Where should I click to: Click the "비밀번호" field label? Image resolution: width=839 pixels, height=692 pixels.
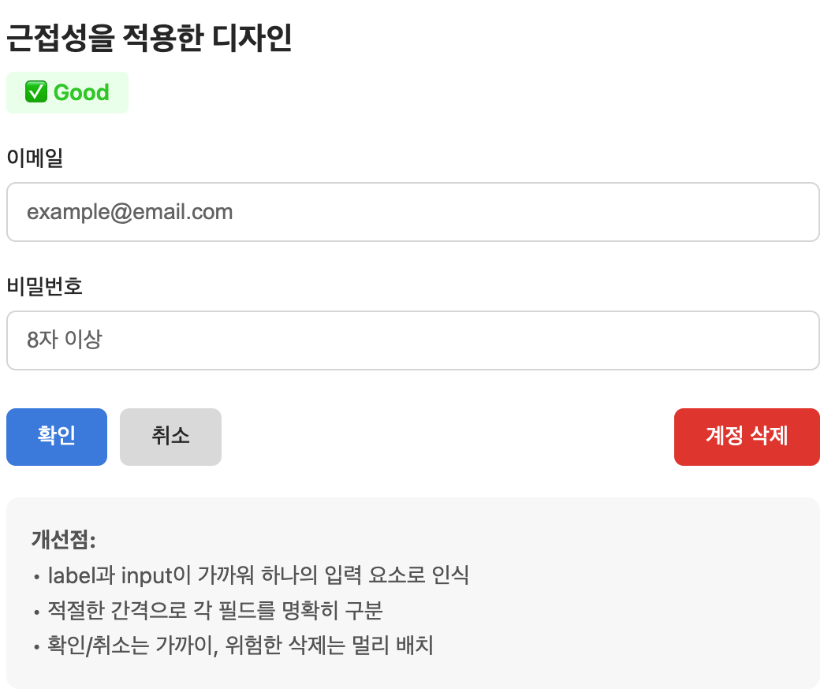point(45,286)
